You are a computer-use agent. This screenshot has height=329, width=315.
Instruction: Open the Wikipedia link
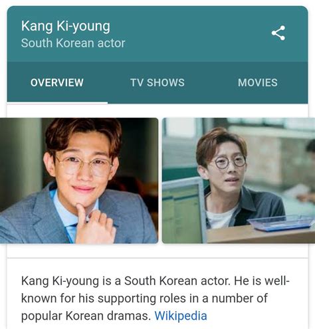(x=181, y=316)
